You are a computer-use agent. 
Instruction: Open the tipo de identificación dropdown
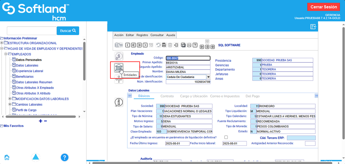pyautogui.click(x=208, y=77)
